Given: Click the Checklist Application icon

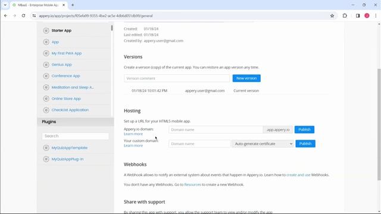Looking at the screenshot, I should click(x=46, y=110).
